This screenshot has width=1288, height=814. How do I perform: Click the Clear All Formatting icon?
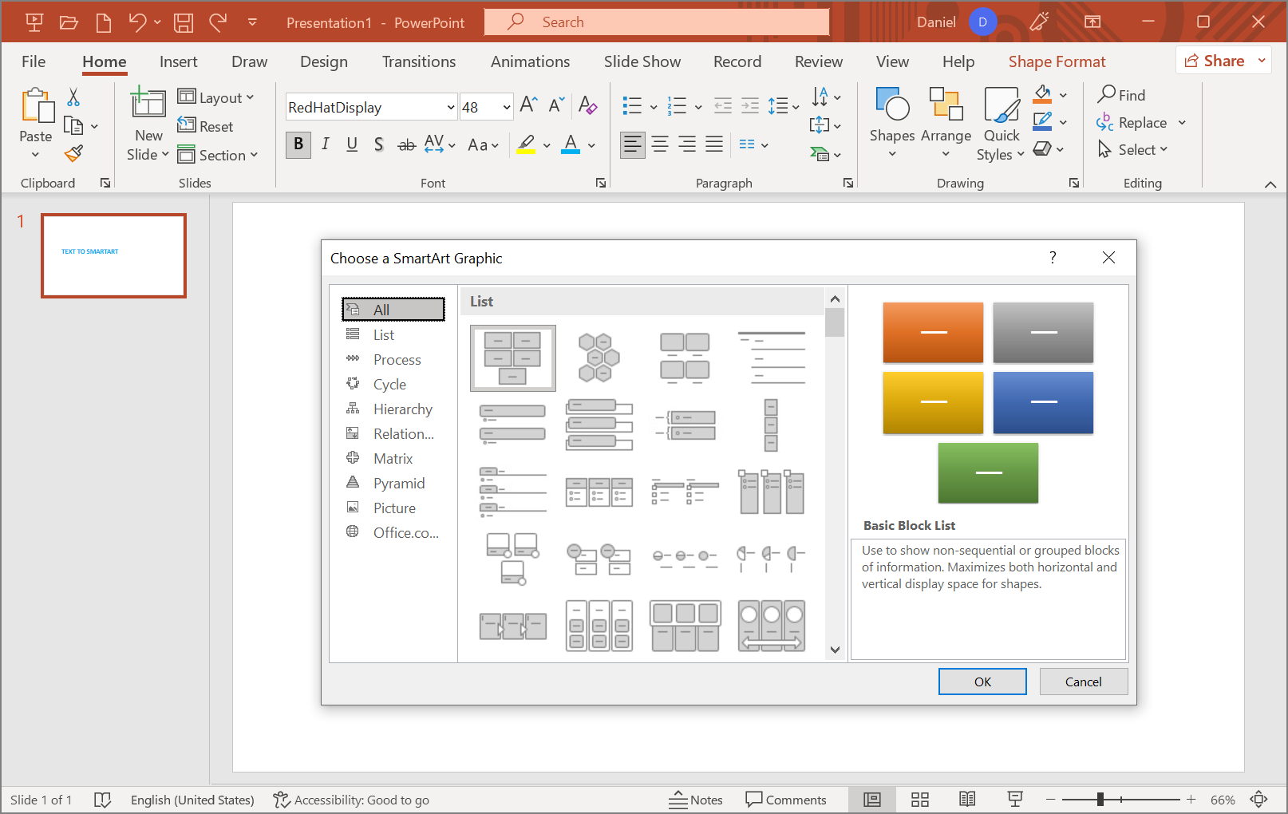[x=587, y=105]
